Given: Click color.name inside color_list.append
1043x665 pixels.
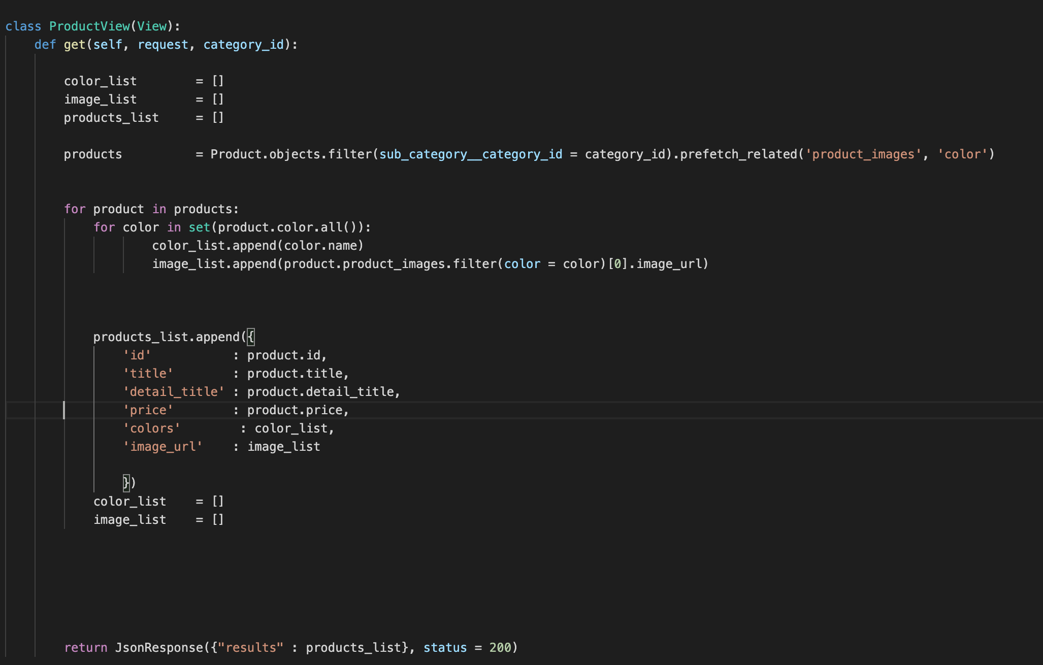Looking at the screenshot, I should pos(320,246).
